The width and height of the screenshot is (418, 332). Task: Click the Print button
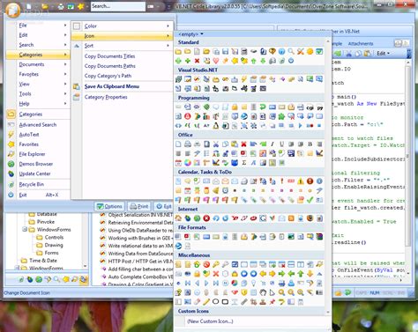click(x=139, y=206)
